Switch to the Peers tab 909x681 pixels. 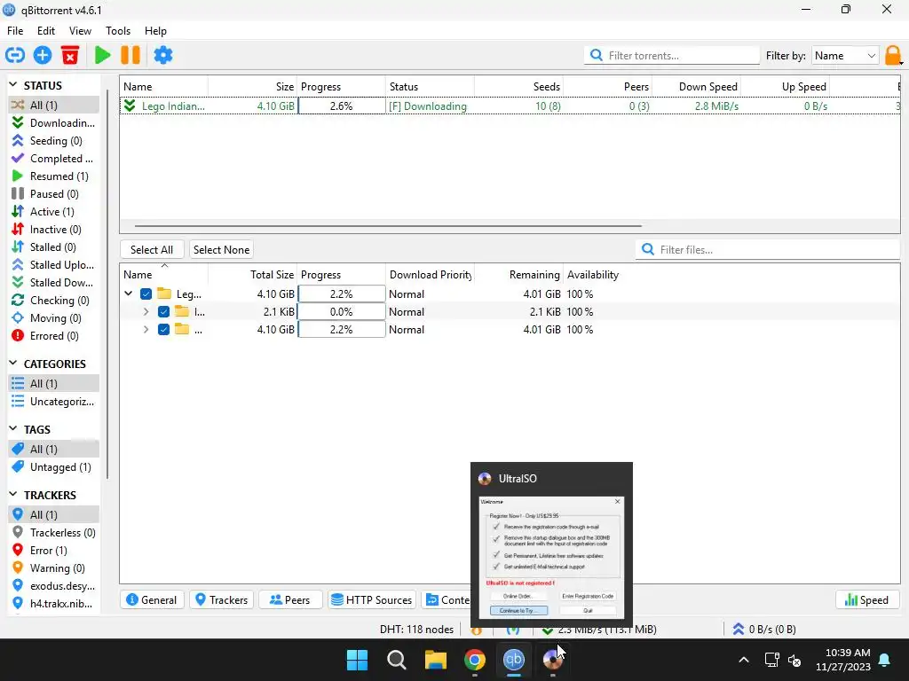point(290,600)
